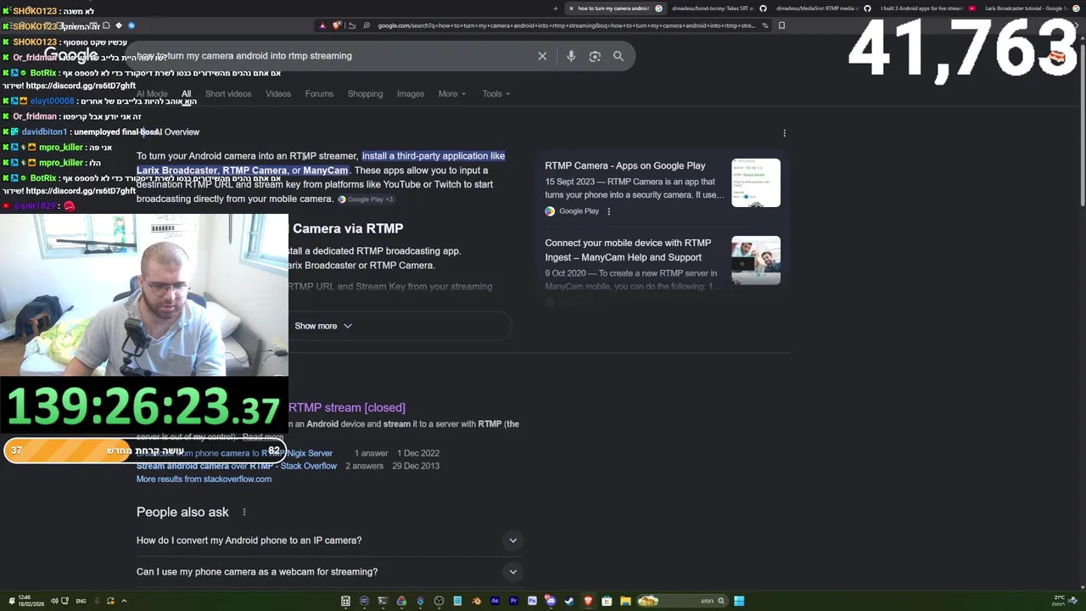This screenshot has width=1086, height=611.
Task: Open 'Connect your mobile device with RTMP Ingest' link
Action: 628,250
